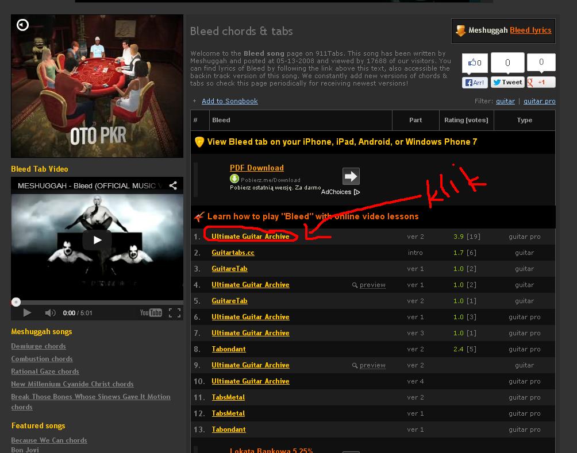Screen dimensions: 577x453
Task: Open row 8 Tabondant link
Action: pyautogui.click(x=229, y=349)
